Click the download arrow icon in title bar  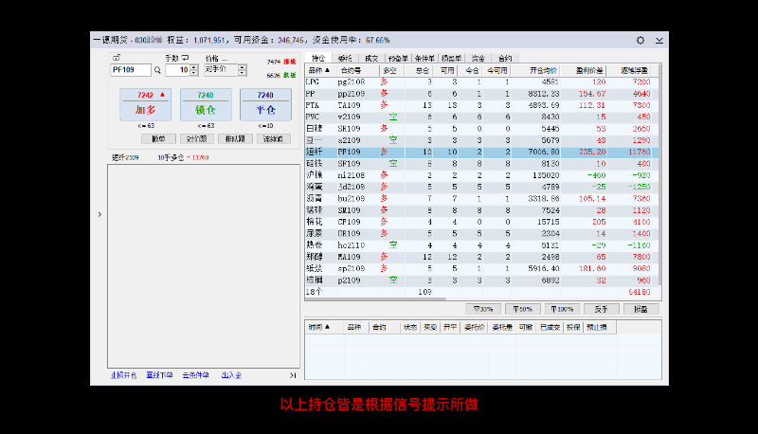pyautogui.click(x=659, y=40)
